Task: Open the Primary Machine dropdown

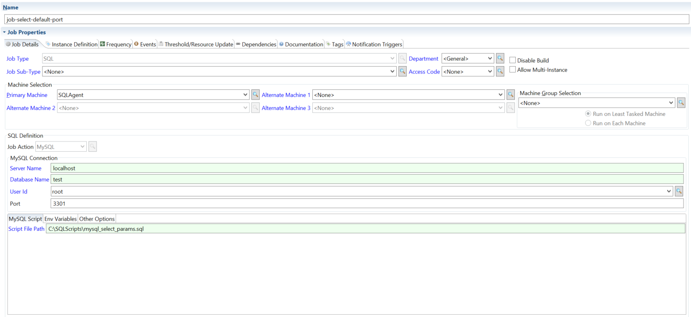Action: (x=246, y=95)
